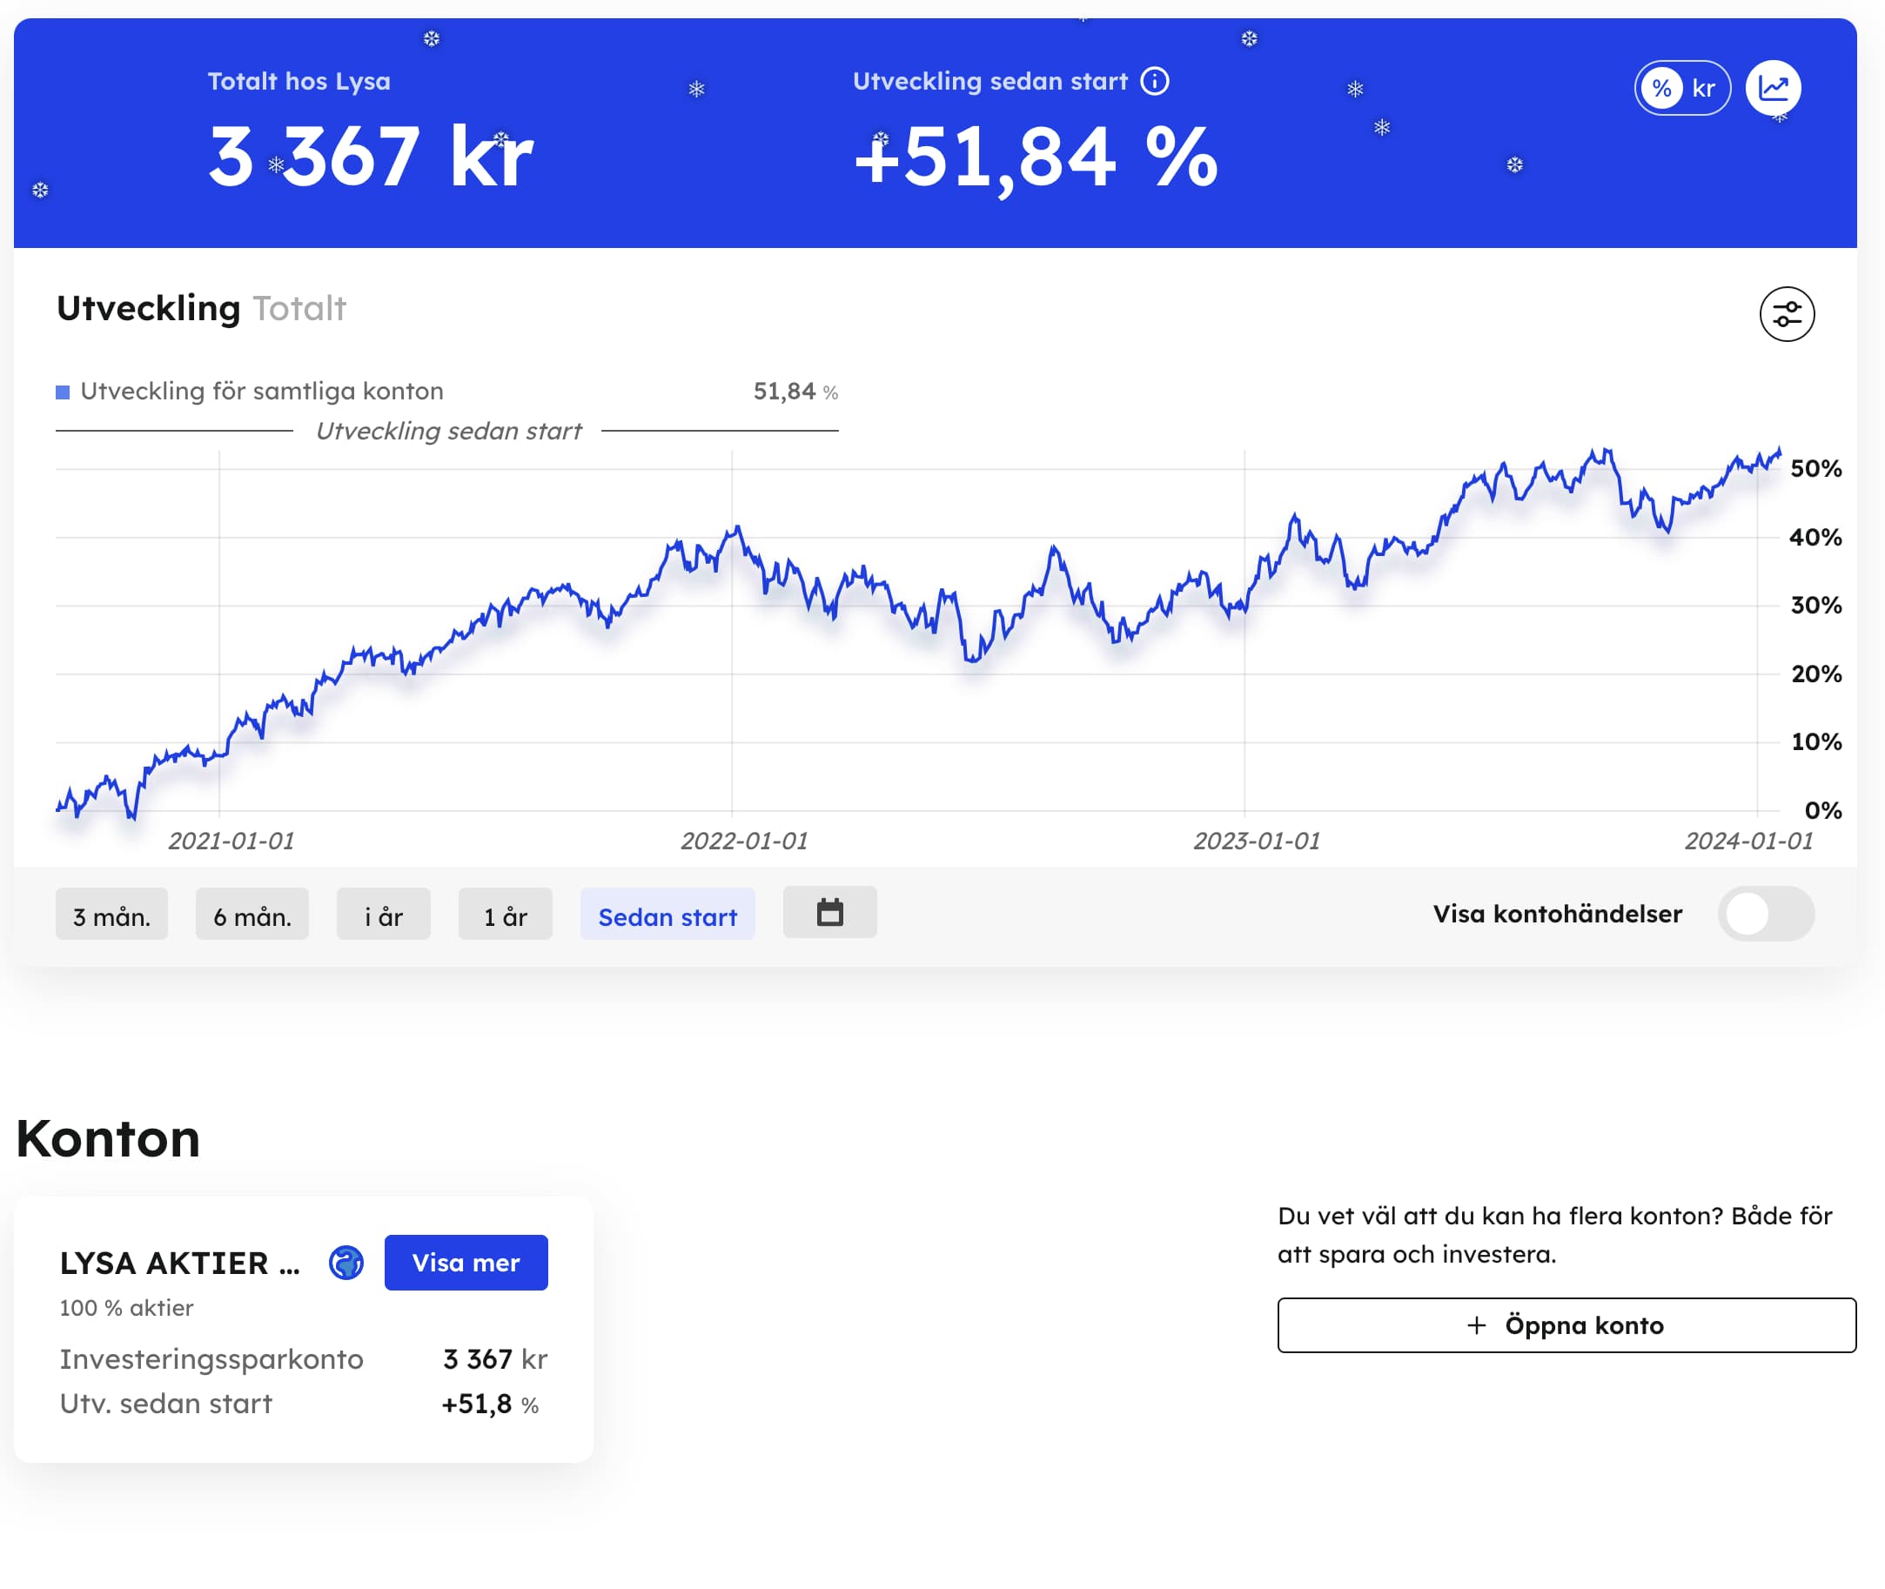Click the 2023-01-01 axis date label
Image resolution: width=1885 pixels, height=1589 pixels.
point(1257,841)
